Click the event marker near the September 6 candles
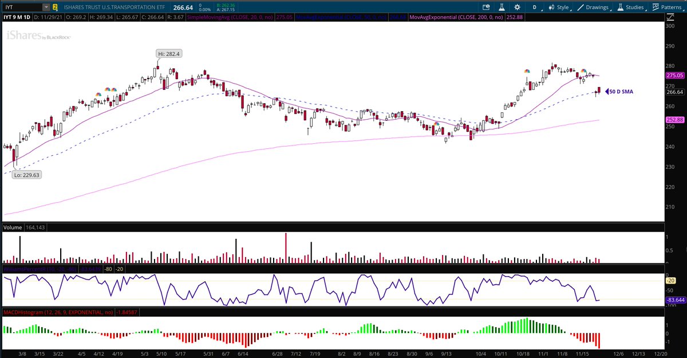This screenshot has width=687, height=358. point(436,123)
